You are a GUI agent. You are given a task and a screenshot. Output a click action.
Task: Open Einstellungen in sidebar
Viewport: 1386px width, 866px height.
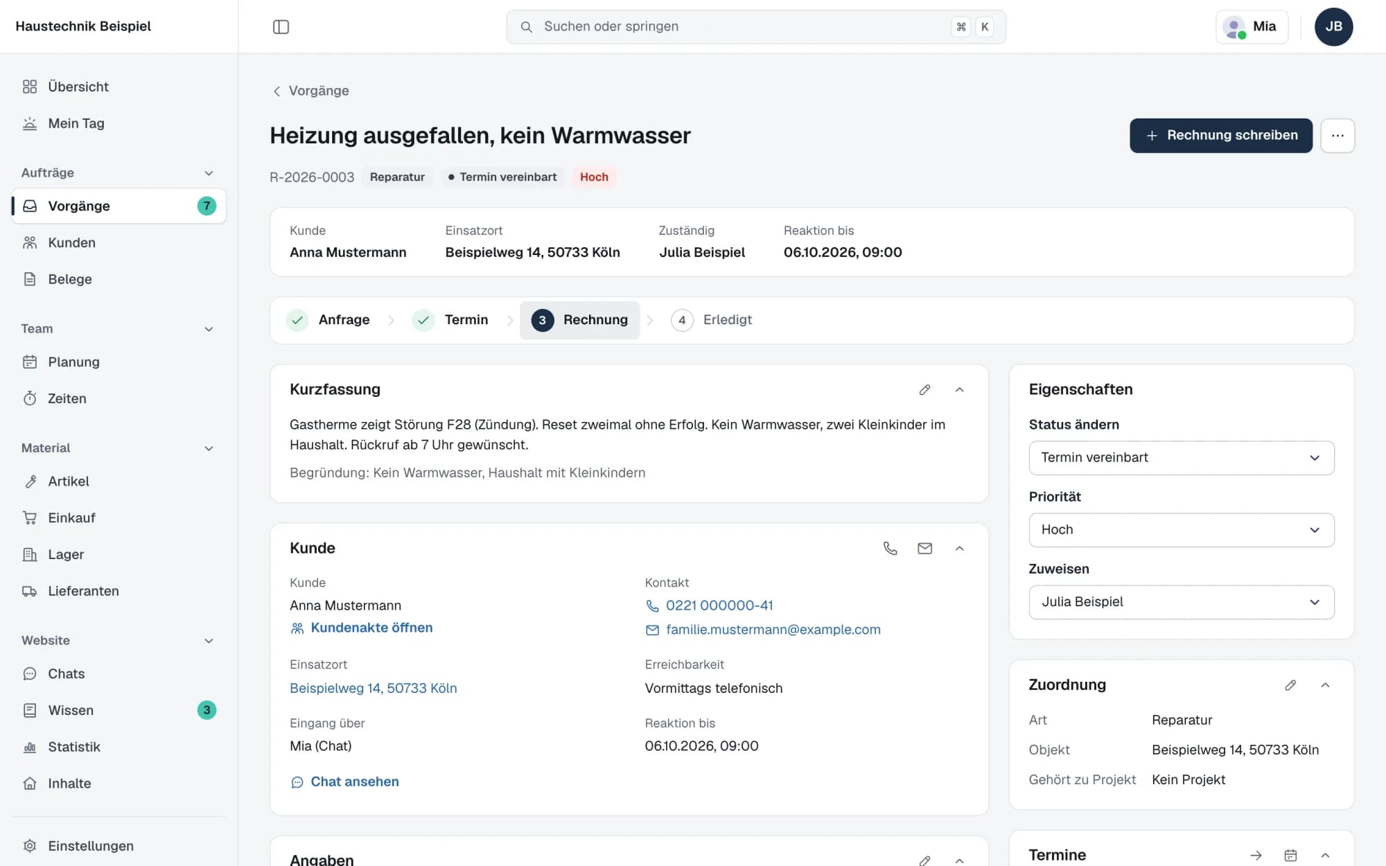point(119,846)
